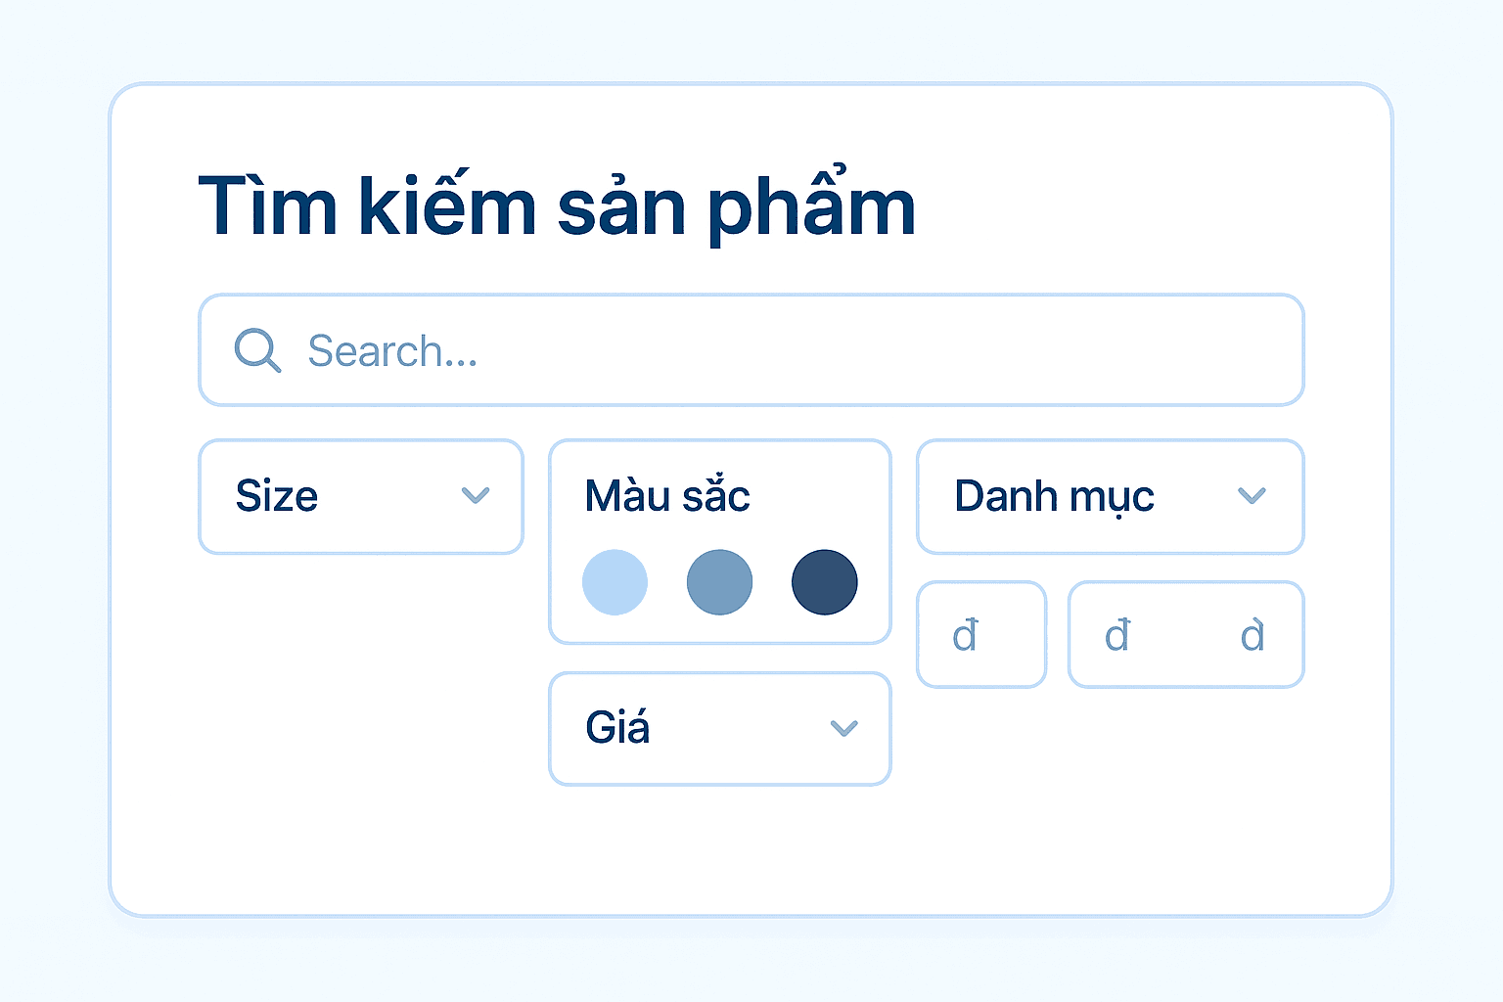Focus the wider right price input box
The height and width of the screenshot is (1002, 1503).
coord(1185,635)
